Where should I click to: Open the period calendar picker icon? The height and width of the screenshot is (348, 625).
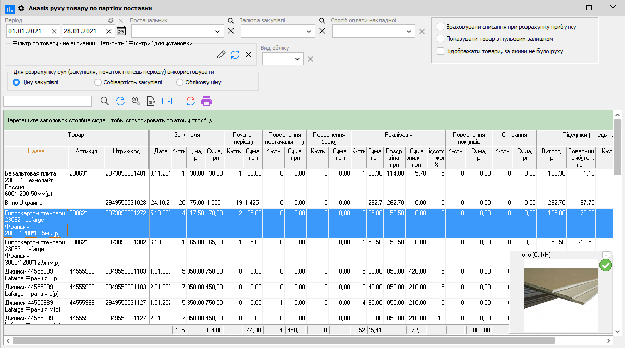[x=121, y=31]
